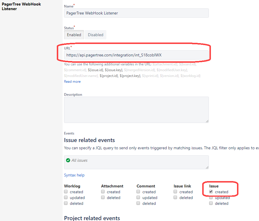Check the Attachment deleted checkbox

103,198
